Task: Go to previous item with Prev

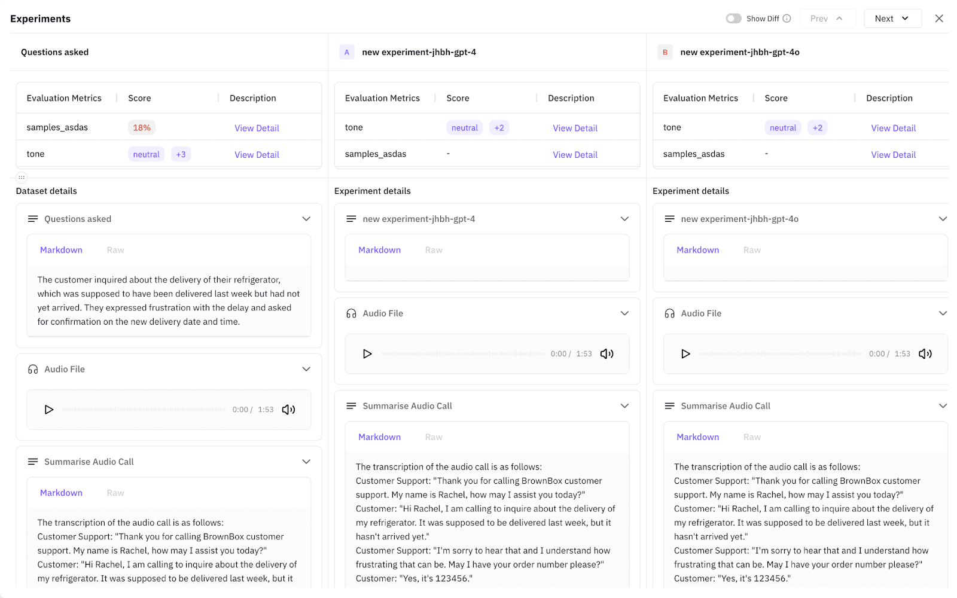Action: point(827,19)
